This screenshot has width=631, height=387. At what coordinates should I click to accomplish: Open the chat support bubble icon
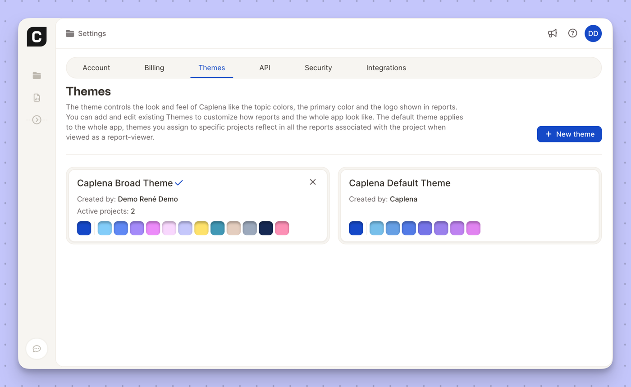point(37,349)
